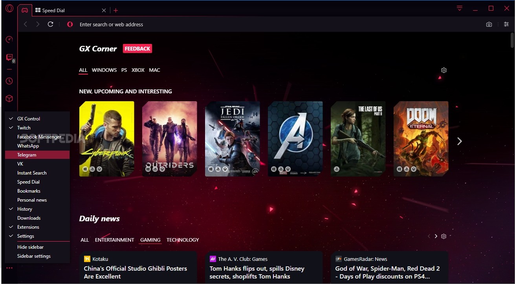Go forward using the forward arrow
This screenshot has width=515, height=284.
(x=38, y=24)
